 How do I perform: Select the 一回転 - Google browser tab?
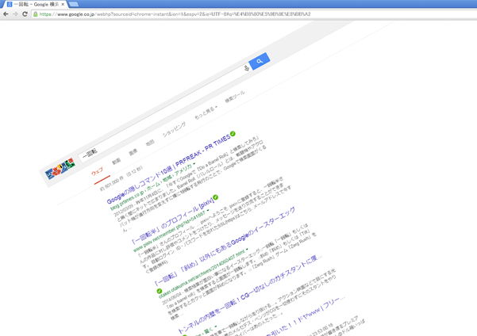click(x=36, y=4)
